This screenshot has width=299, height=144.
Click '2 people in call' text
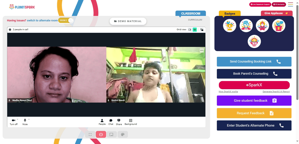point(21,30)
